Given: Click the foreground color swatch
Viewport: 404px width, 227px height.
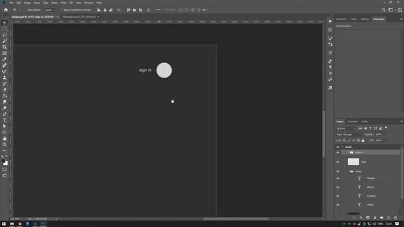Looking at the screenshot, I should [x=3, y=161].
